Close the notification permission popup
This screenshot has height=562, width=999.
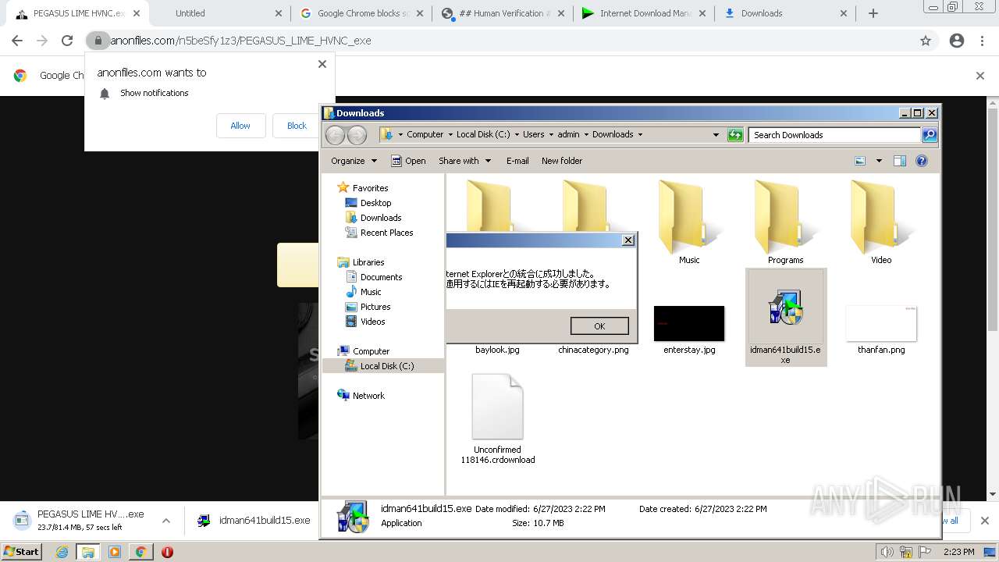pos(322,64)
